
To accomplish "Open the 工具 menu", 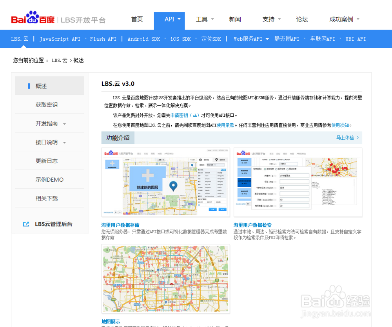I will click(x=202, y=19).
